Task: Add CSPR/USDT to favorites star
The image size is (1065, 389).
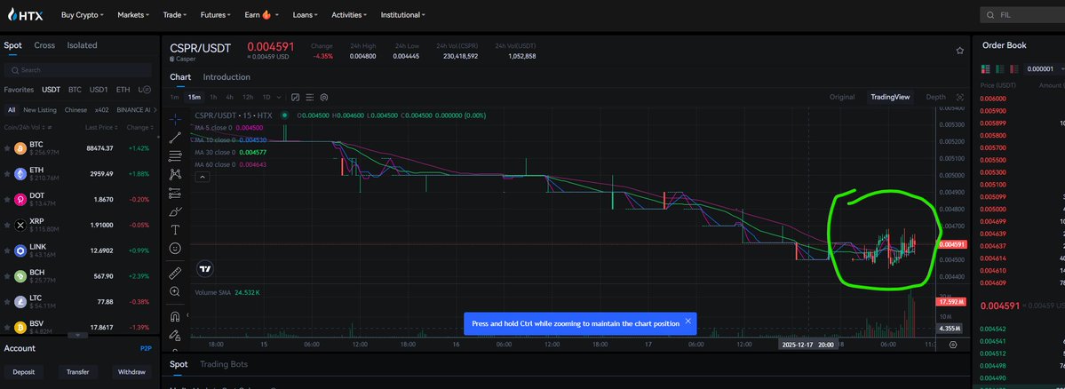Action: coord(959,51)
